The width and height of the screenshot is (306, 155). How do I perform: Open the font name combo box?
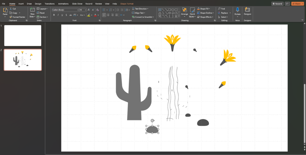(x=65, y=10)
